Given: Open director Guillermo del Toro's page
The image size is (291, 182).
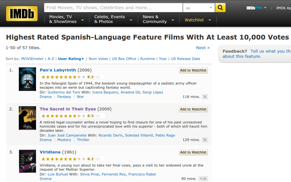Looking at the screenshot, I should click(64, 92).
